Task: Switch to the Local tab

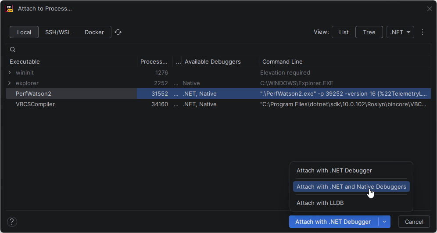Action: click(24, 32)
